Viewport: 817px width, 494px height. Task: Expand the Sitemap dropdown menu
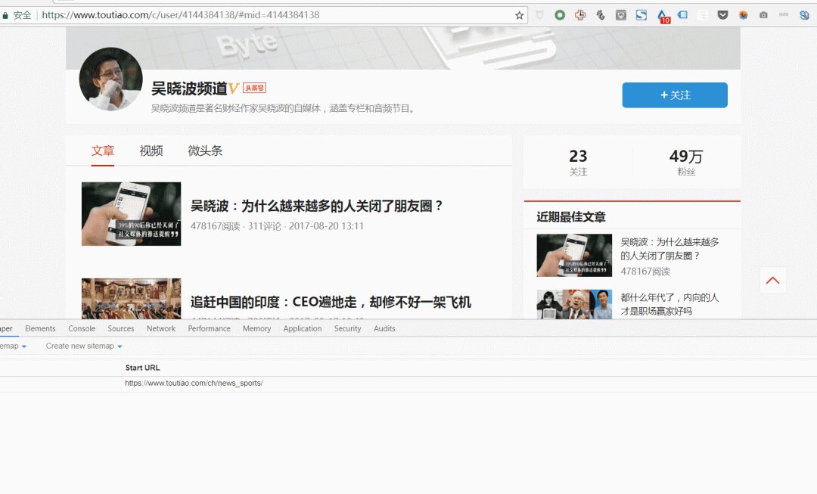pyautogui.click(x=13, y=346)
